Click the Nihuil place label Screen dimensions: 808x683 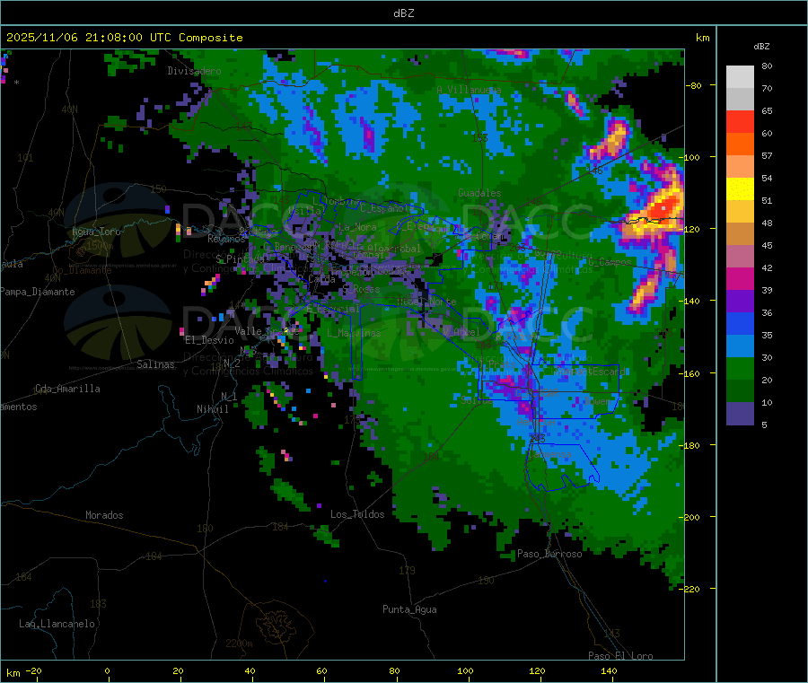213,409
